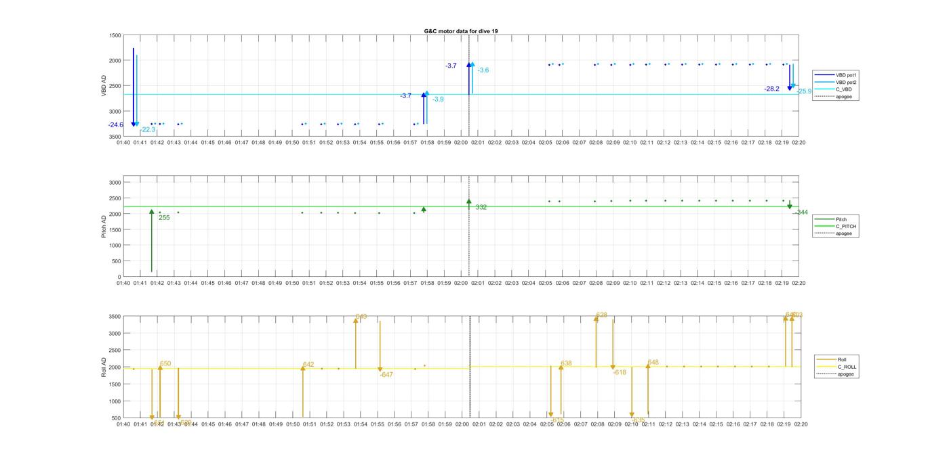Click the 'Roll AD' y-axis label
The width and height of the screenshot is (949, 469).
tap(104, 367)
